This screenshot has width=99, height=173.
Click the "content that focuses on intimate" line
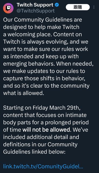click(x=45, y=115)
